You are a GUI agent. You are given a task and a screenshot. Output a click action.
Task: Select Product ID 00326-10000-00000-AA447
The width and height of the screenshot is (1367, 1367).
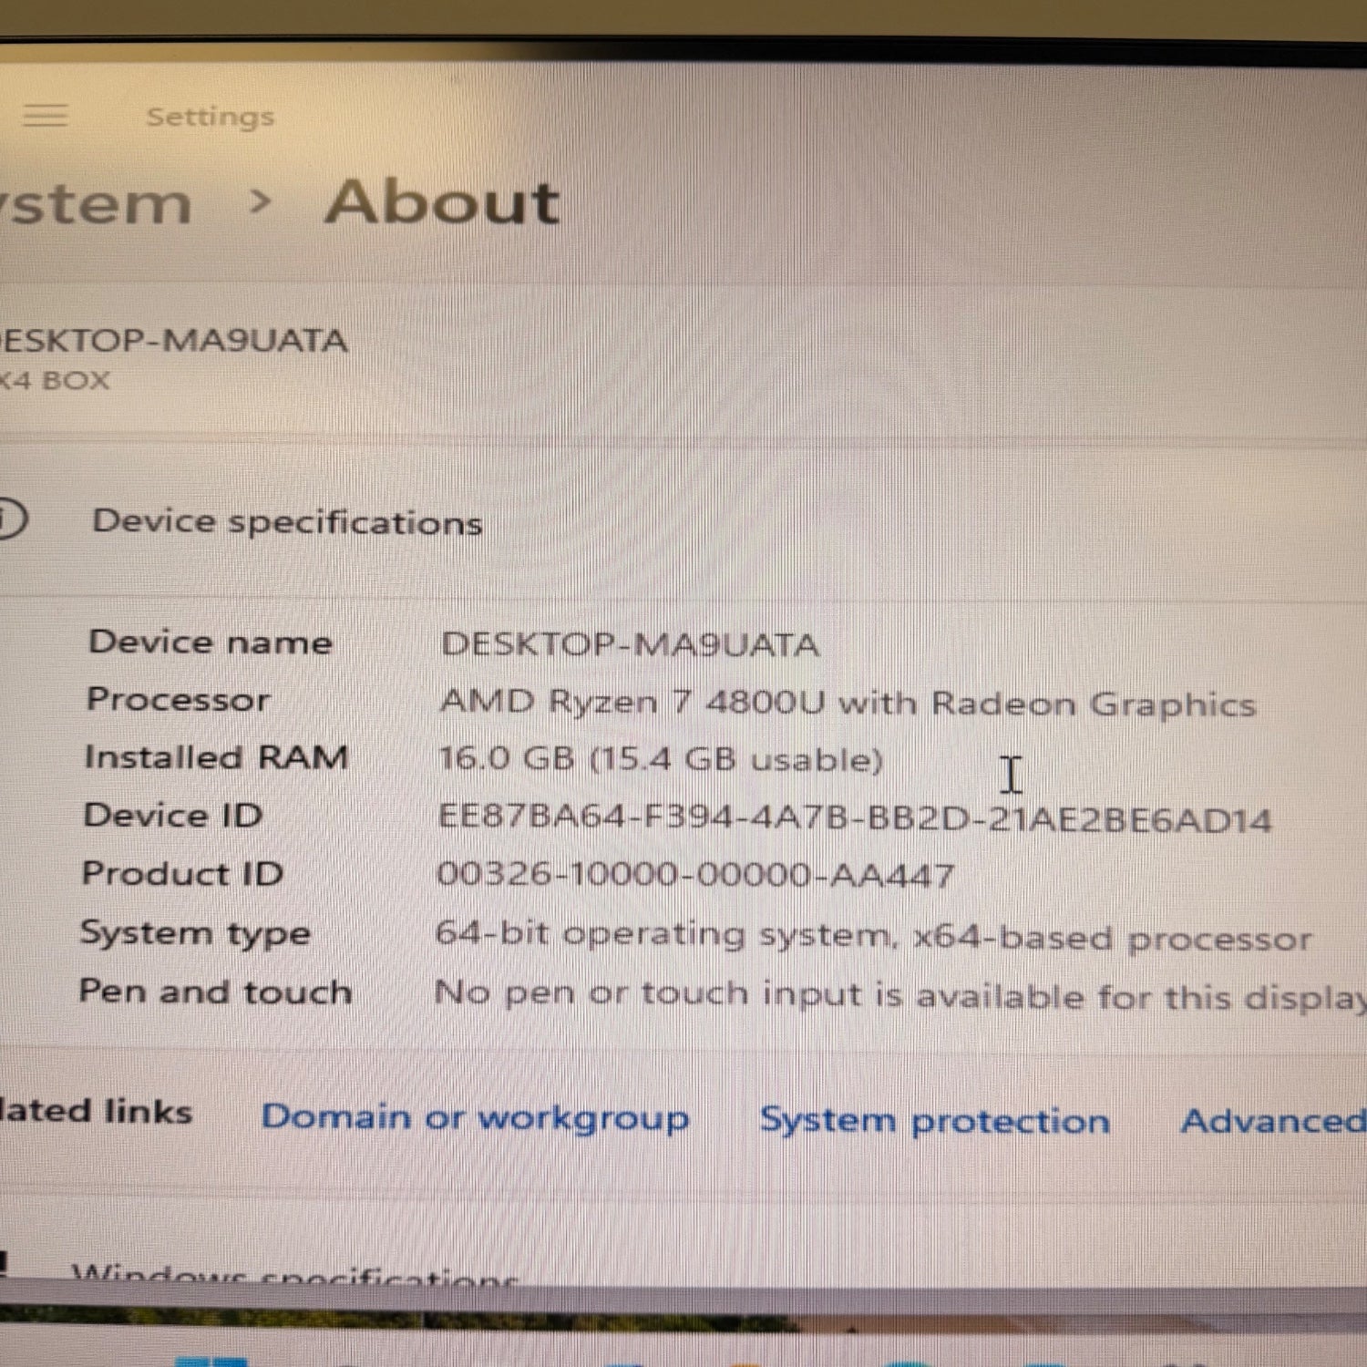[x=695, y=876]
